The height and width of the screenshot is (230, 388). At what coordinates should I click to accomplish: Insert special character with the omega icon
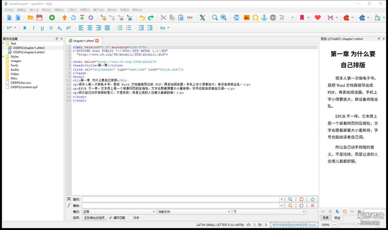pos(255,18)
